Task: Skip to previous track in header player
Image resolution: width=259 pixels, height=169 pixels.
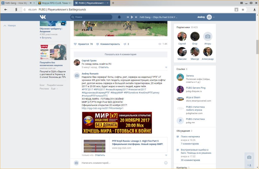Action: tap(128, 17)
